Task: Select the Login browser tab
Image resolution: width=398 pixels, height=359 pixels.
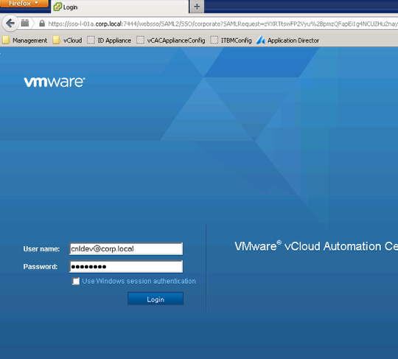Action: [x=120, y=7]
